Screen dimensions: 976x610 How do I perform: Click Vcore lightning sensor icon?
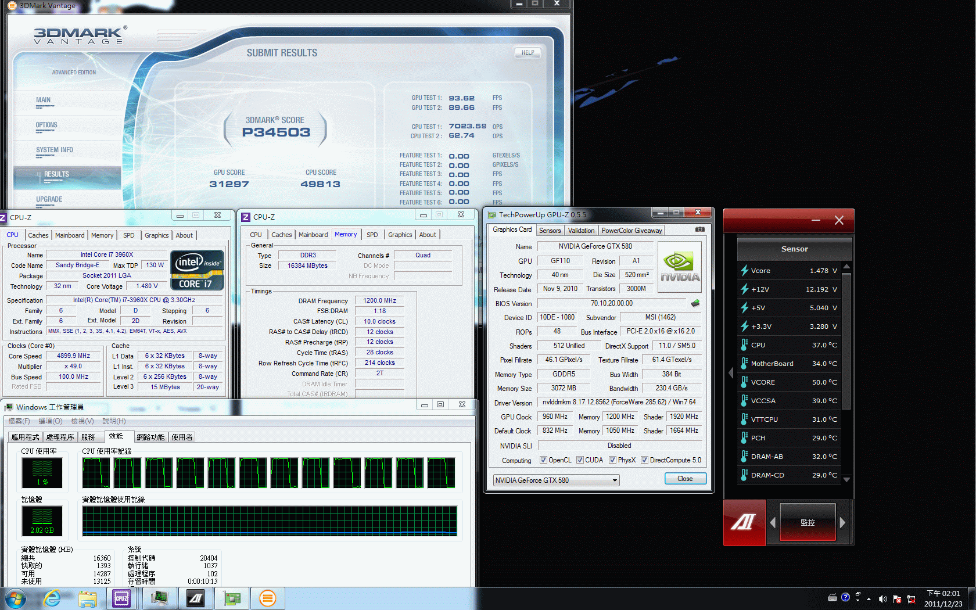pos(744,270)
